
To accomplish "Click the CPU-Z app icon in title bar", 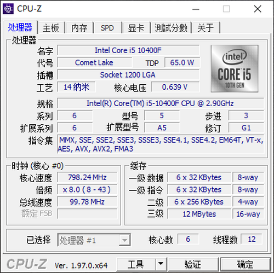I will pos(8,9).
